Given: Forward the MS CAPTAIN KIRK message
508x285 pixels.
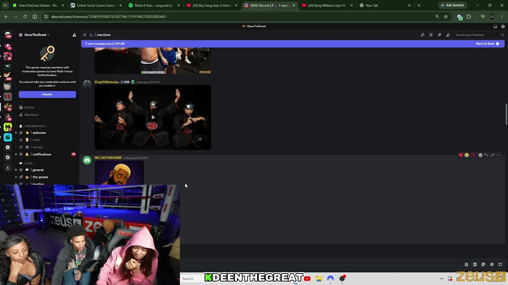Looking at the screenshot, I should [492, 155].
